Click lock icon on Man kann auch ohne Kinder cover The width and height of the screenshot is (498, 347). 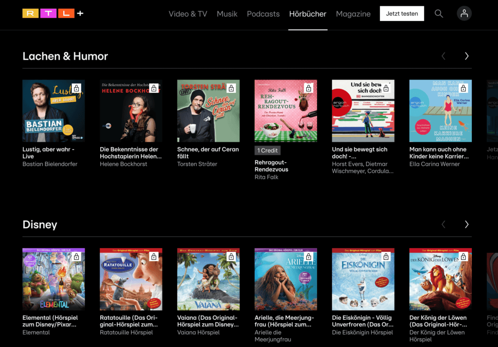click(x=463, y=88)
